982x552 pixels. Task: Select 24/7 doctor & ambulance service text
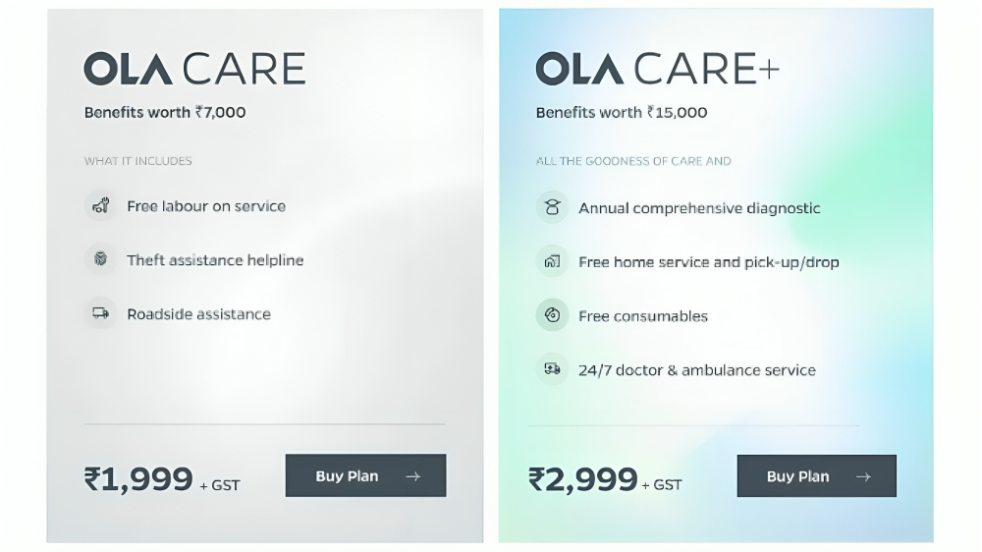(697, 370)
